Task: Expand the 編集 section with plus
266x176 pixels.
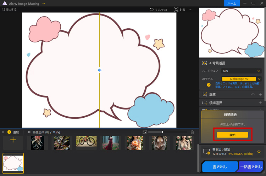Action: point(260,94)
